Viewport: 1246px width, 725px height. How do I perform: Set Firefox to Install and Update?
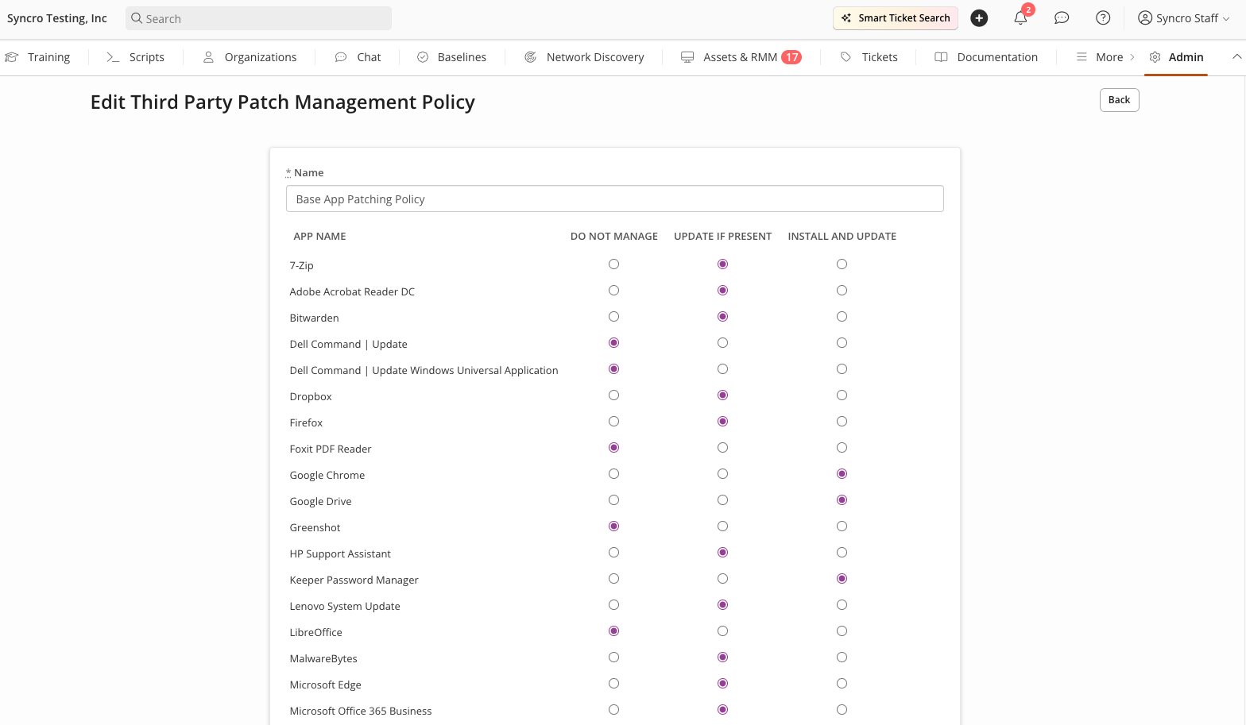[842, 422]
